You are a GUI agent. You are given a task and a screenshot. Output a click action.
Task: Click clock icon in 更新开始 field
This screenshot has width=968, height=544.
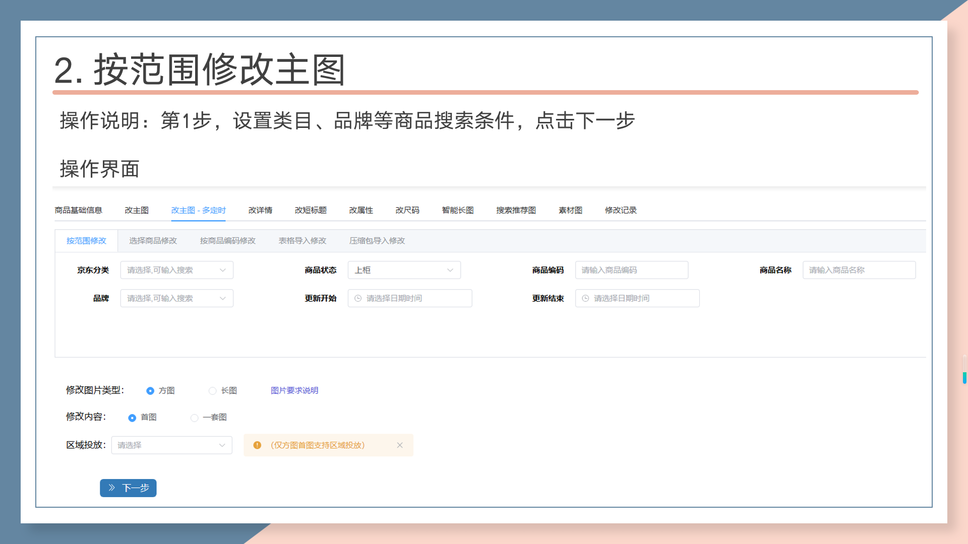358,298
